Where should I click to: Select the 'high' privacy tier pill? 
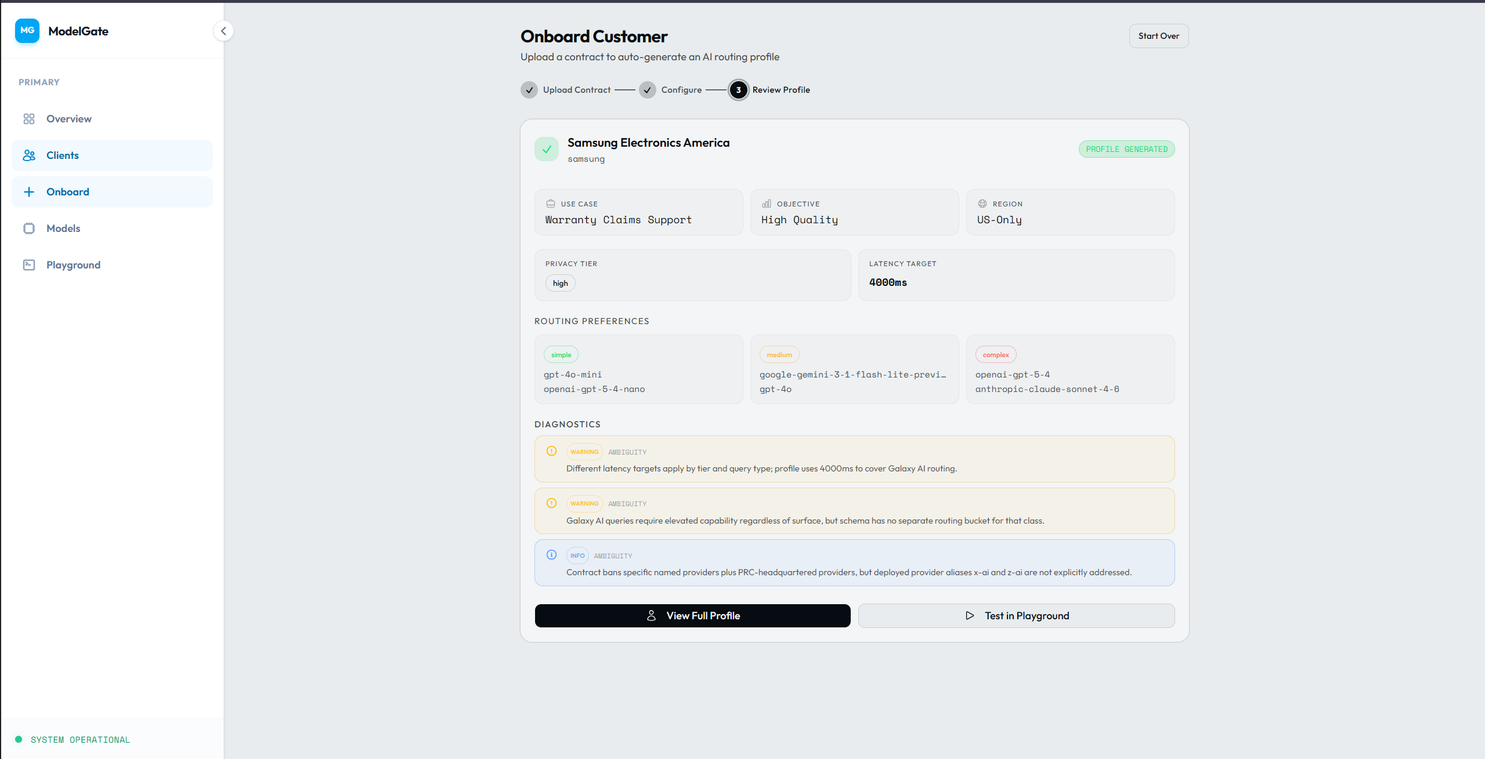coord(559,283)
